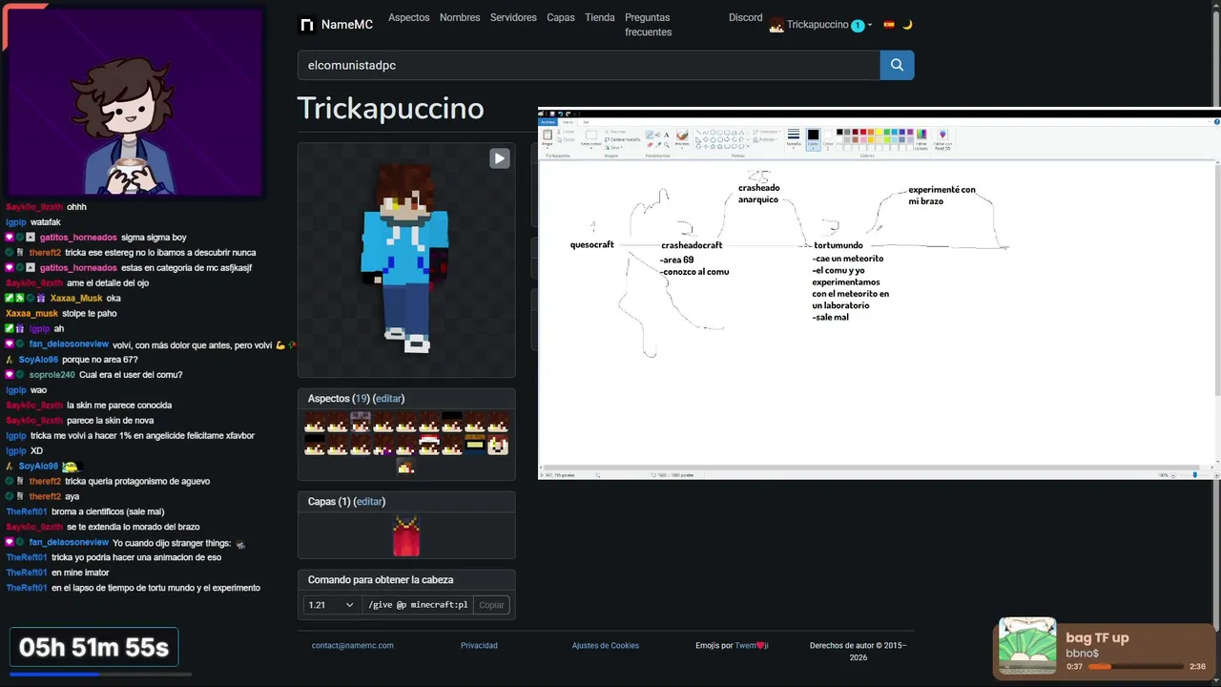The width and height of the screenshot is (1221, 687).
Task: Switch to the Ver tab in Paint
Action: pos(586,122)
